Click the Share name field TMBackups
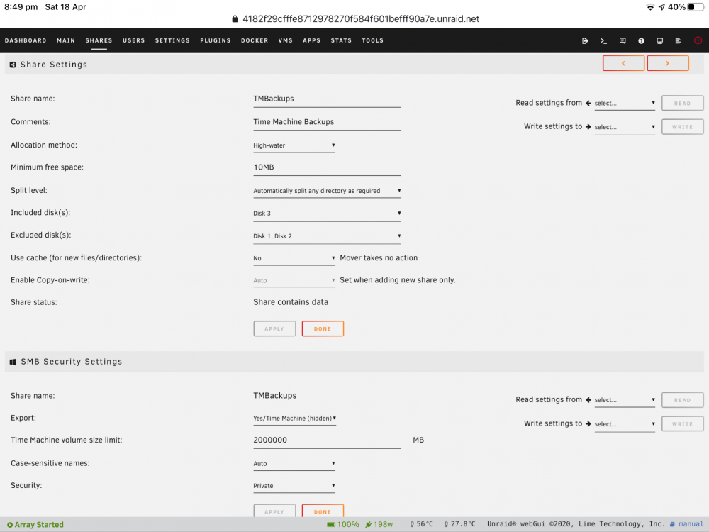 [327, 99]
